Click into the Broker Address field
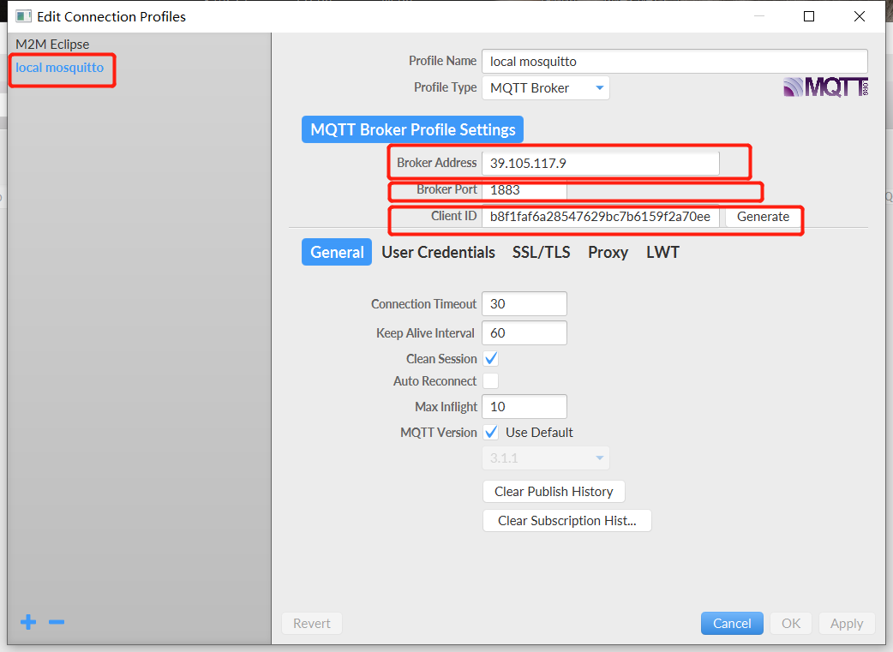 click(600, 164)
